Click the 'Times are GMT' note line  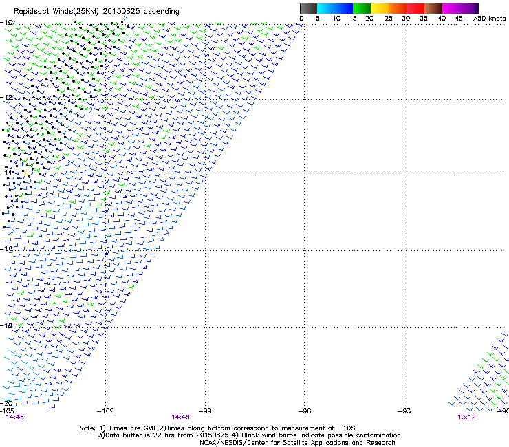click(217, 428)
